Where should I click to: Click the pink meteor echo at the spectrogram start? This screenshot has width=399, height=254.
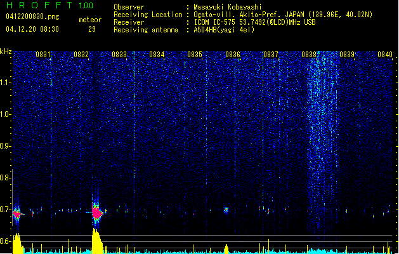point(17,214)
